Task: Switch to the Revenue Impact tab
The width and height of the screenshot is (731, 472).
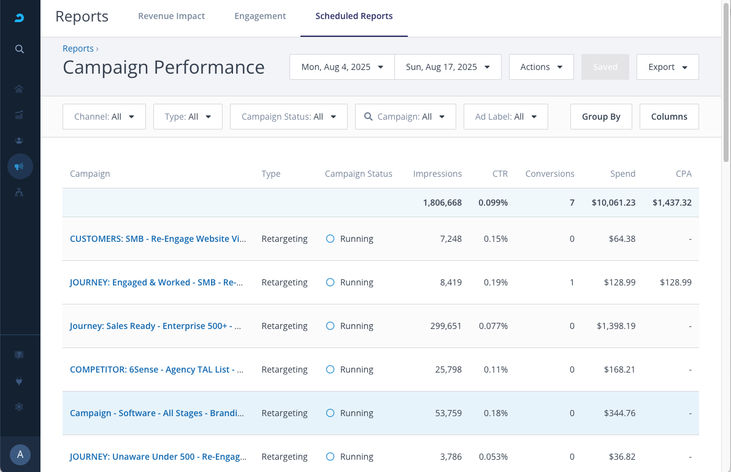Action: click(172, 16)
